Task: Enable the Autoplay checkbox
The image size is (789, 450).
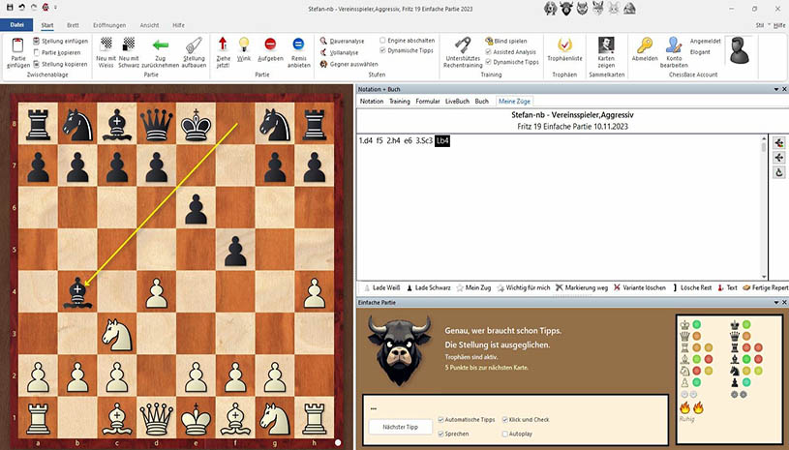Action: (505, 434)
